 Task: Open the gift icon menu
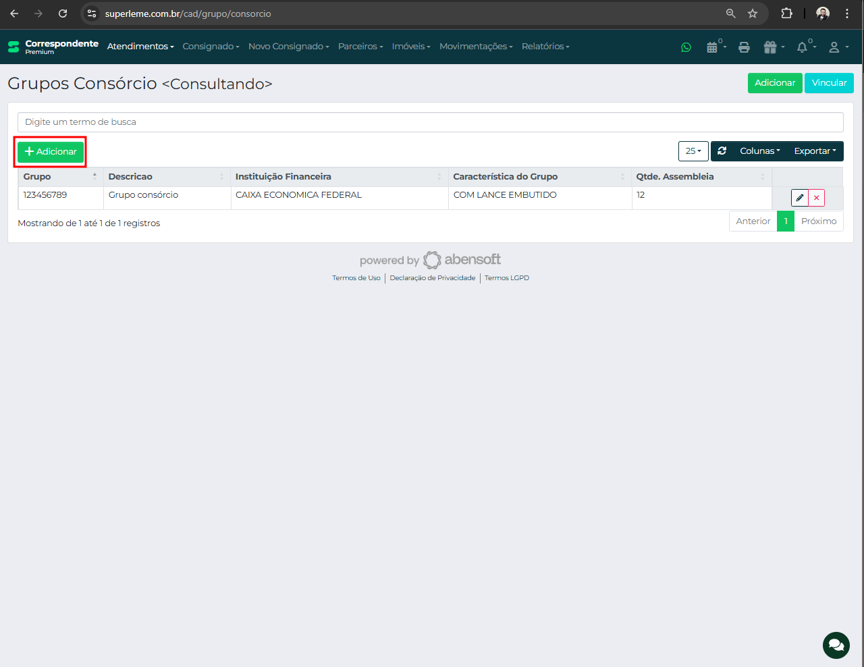point(771,47)
